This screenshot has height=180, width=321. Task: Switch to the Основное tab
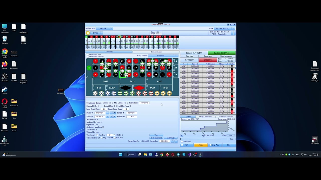109,52
